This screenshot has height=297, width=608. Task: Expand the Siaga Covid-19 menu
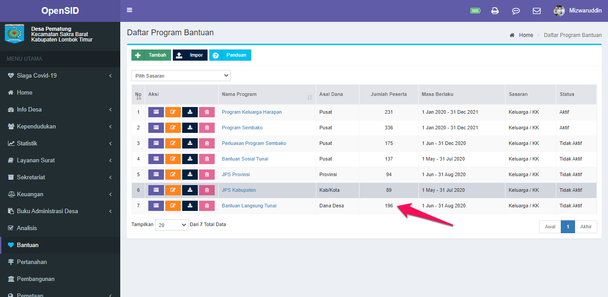[60, 75]
